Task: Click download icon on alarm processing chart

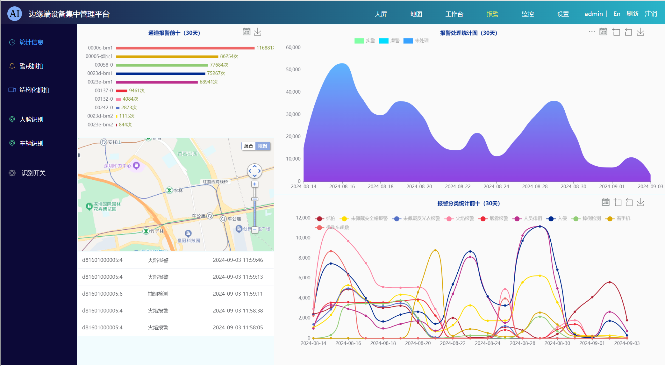Action: pos(640,32)
